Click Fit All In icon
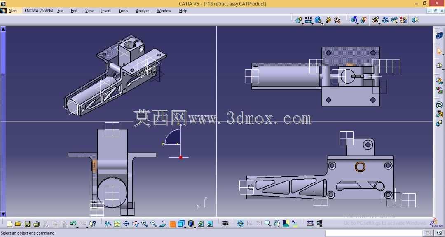445x237 pixels. (x=117, y=224)
